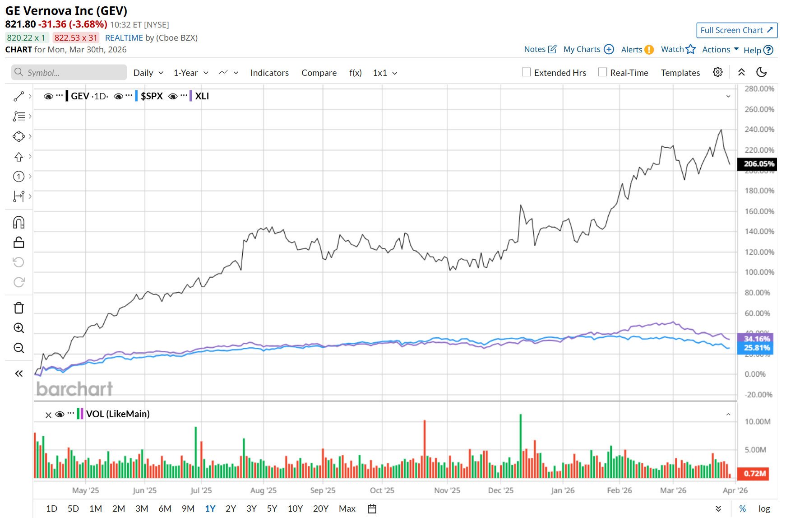The image size is (786, 518).
Task: Delete drawings with the trash icon
Action: (x=18, y=308)
